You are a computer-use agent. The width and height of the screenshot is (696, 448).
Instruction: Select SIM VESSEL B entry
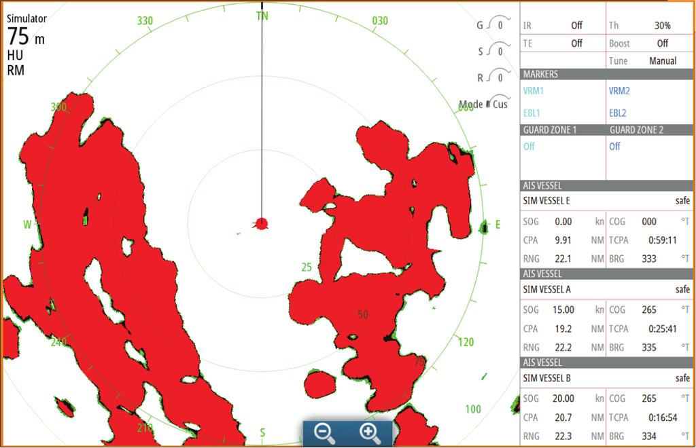[x=606, y=378]
